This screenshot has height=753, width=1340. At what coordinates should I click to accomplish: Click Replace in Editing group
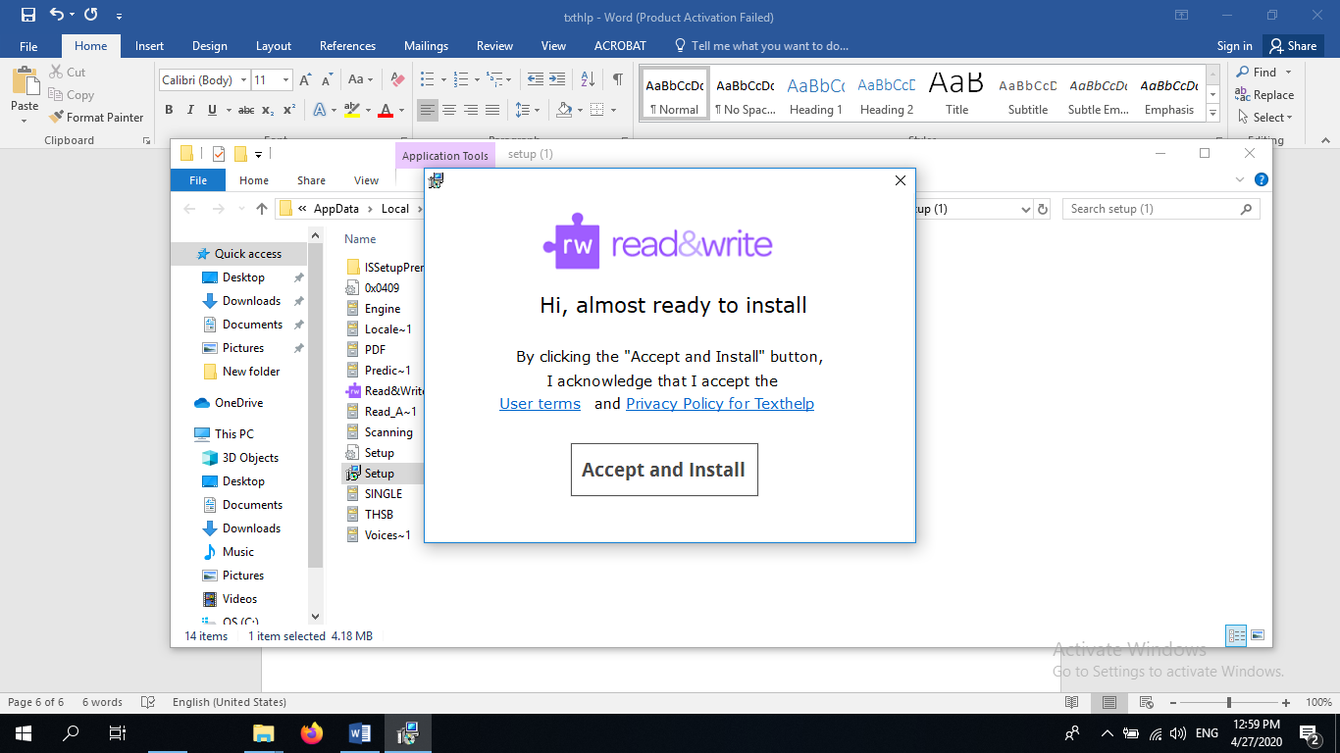click(1264, 95)
